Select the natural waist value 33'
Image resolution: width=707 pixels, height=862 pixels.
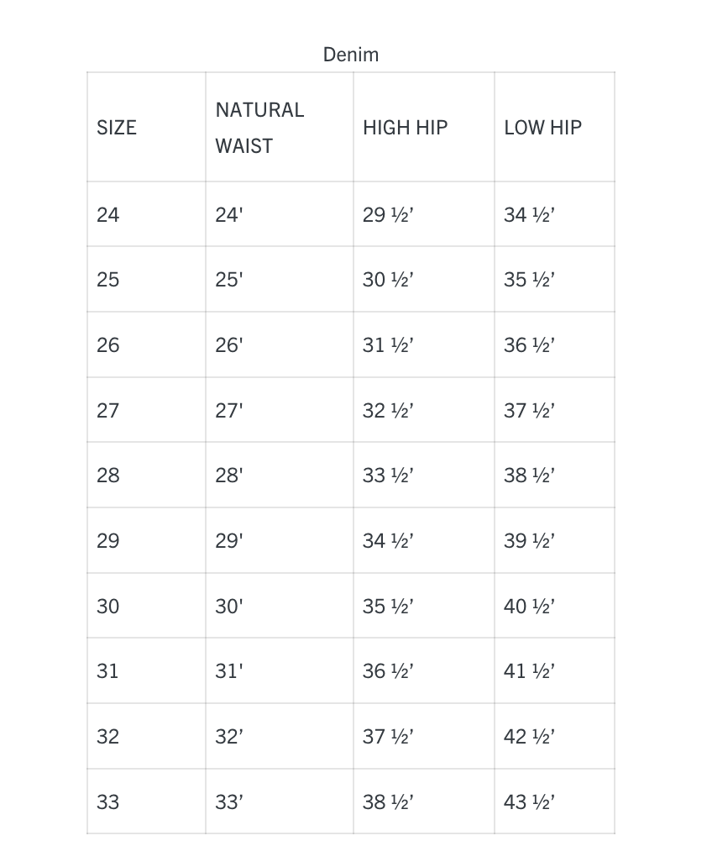pos(228,802)
